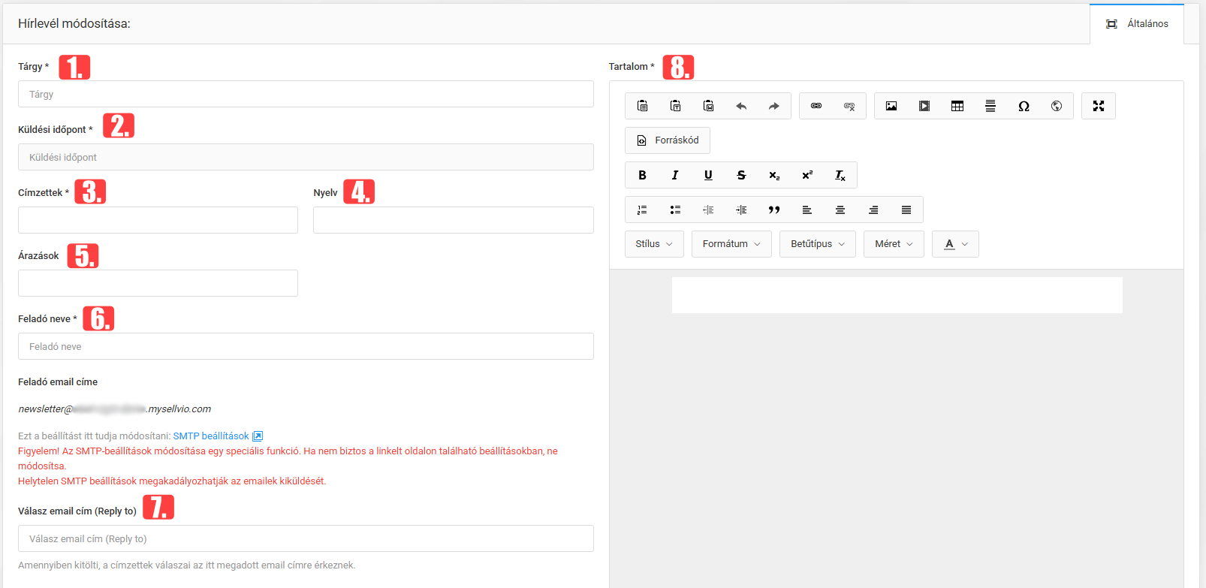Toggle underline formatting
1206x588 pixels.
pyautogui.click(x=708, y=175)
